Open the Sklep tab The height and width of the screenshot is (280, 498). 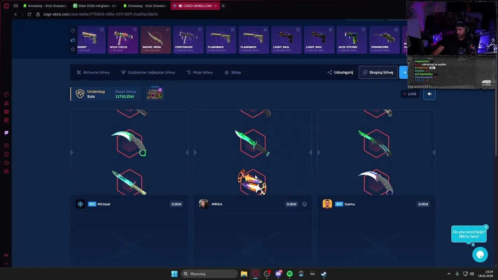tap(233, 72)
